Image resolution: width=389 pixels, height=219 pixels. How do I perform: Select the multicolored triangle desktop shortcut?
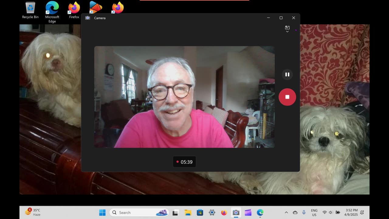tap(95, 8)
